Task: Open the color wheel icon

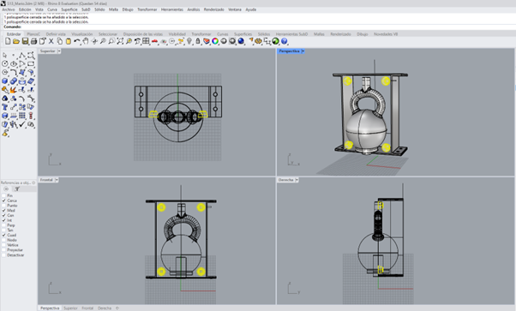Action: pyautogui.click(x=215, y=41)
